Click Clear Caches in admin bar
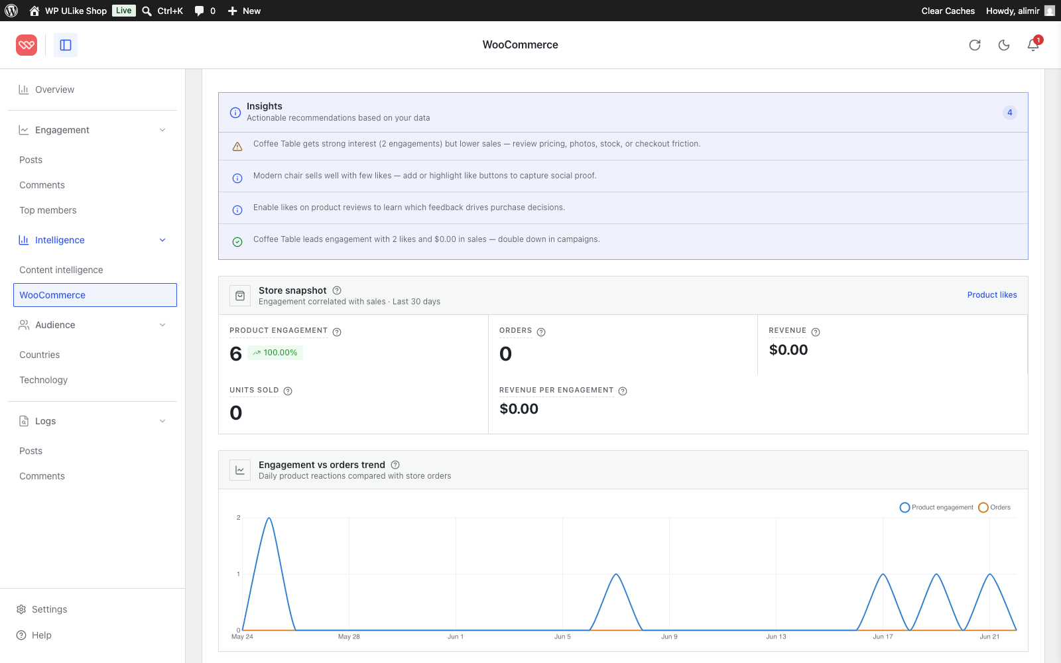 [x=948, y=11]
